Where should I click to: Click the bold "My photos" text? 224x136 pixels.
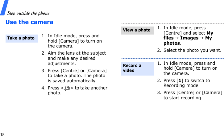[188, 41]
